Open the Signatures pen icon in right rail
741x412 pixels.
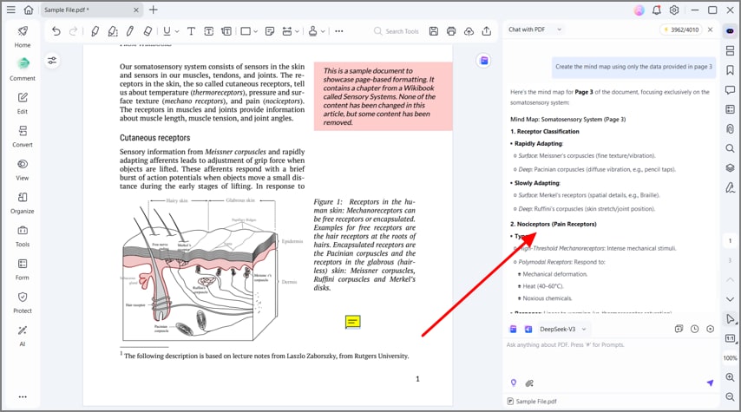(730, 187)
